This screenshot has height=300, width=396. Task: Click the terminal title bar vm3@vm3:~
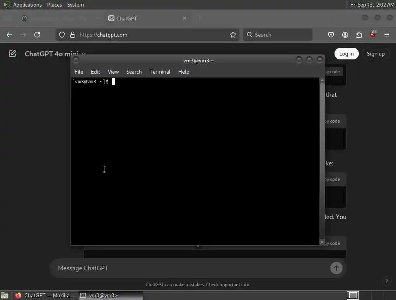198,61
